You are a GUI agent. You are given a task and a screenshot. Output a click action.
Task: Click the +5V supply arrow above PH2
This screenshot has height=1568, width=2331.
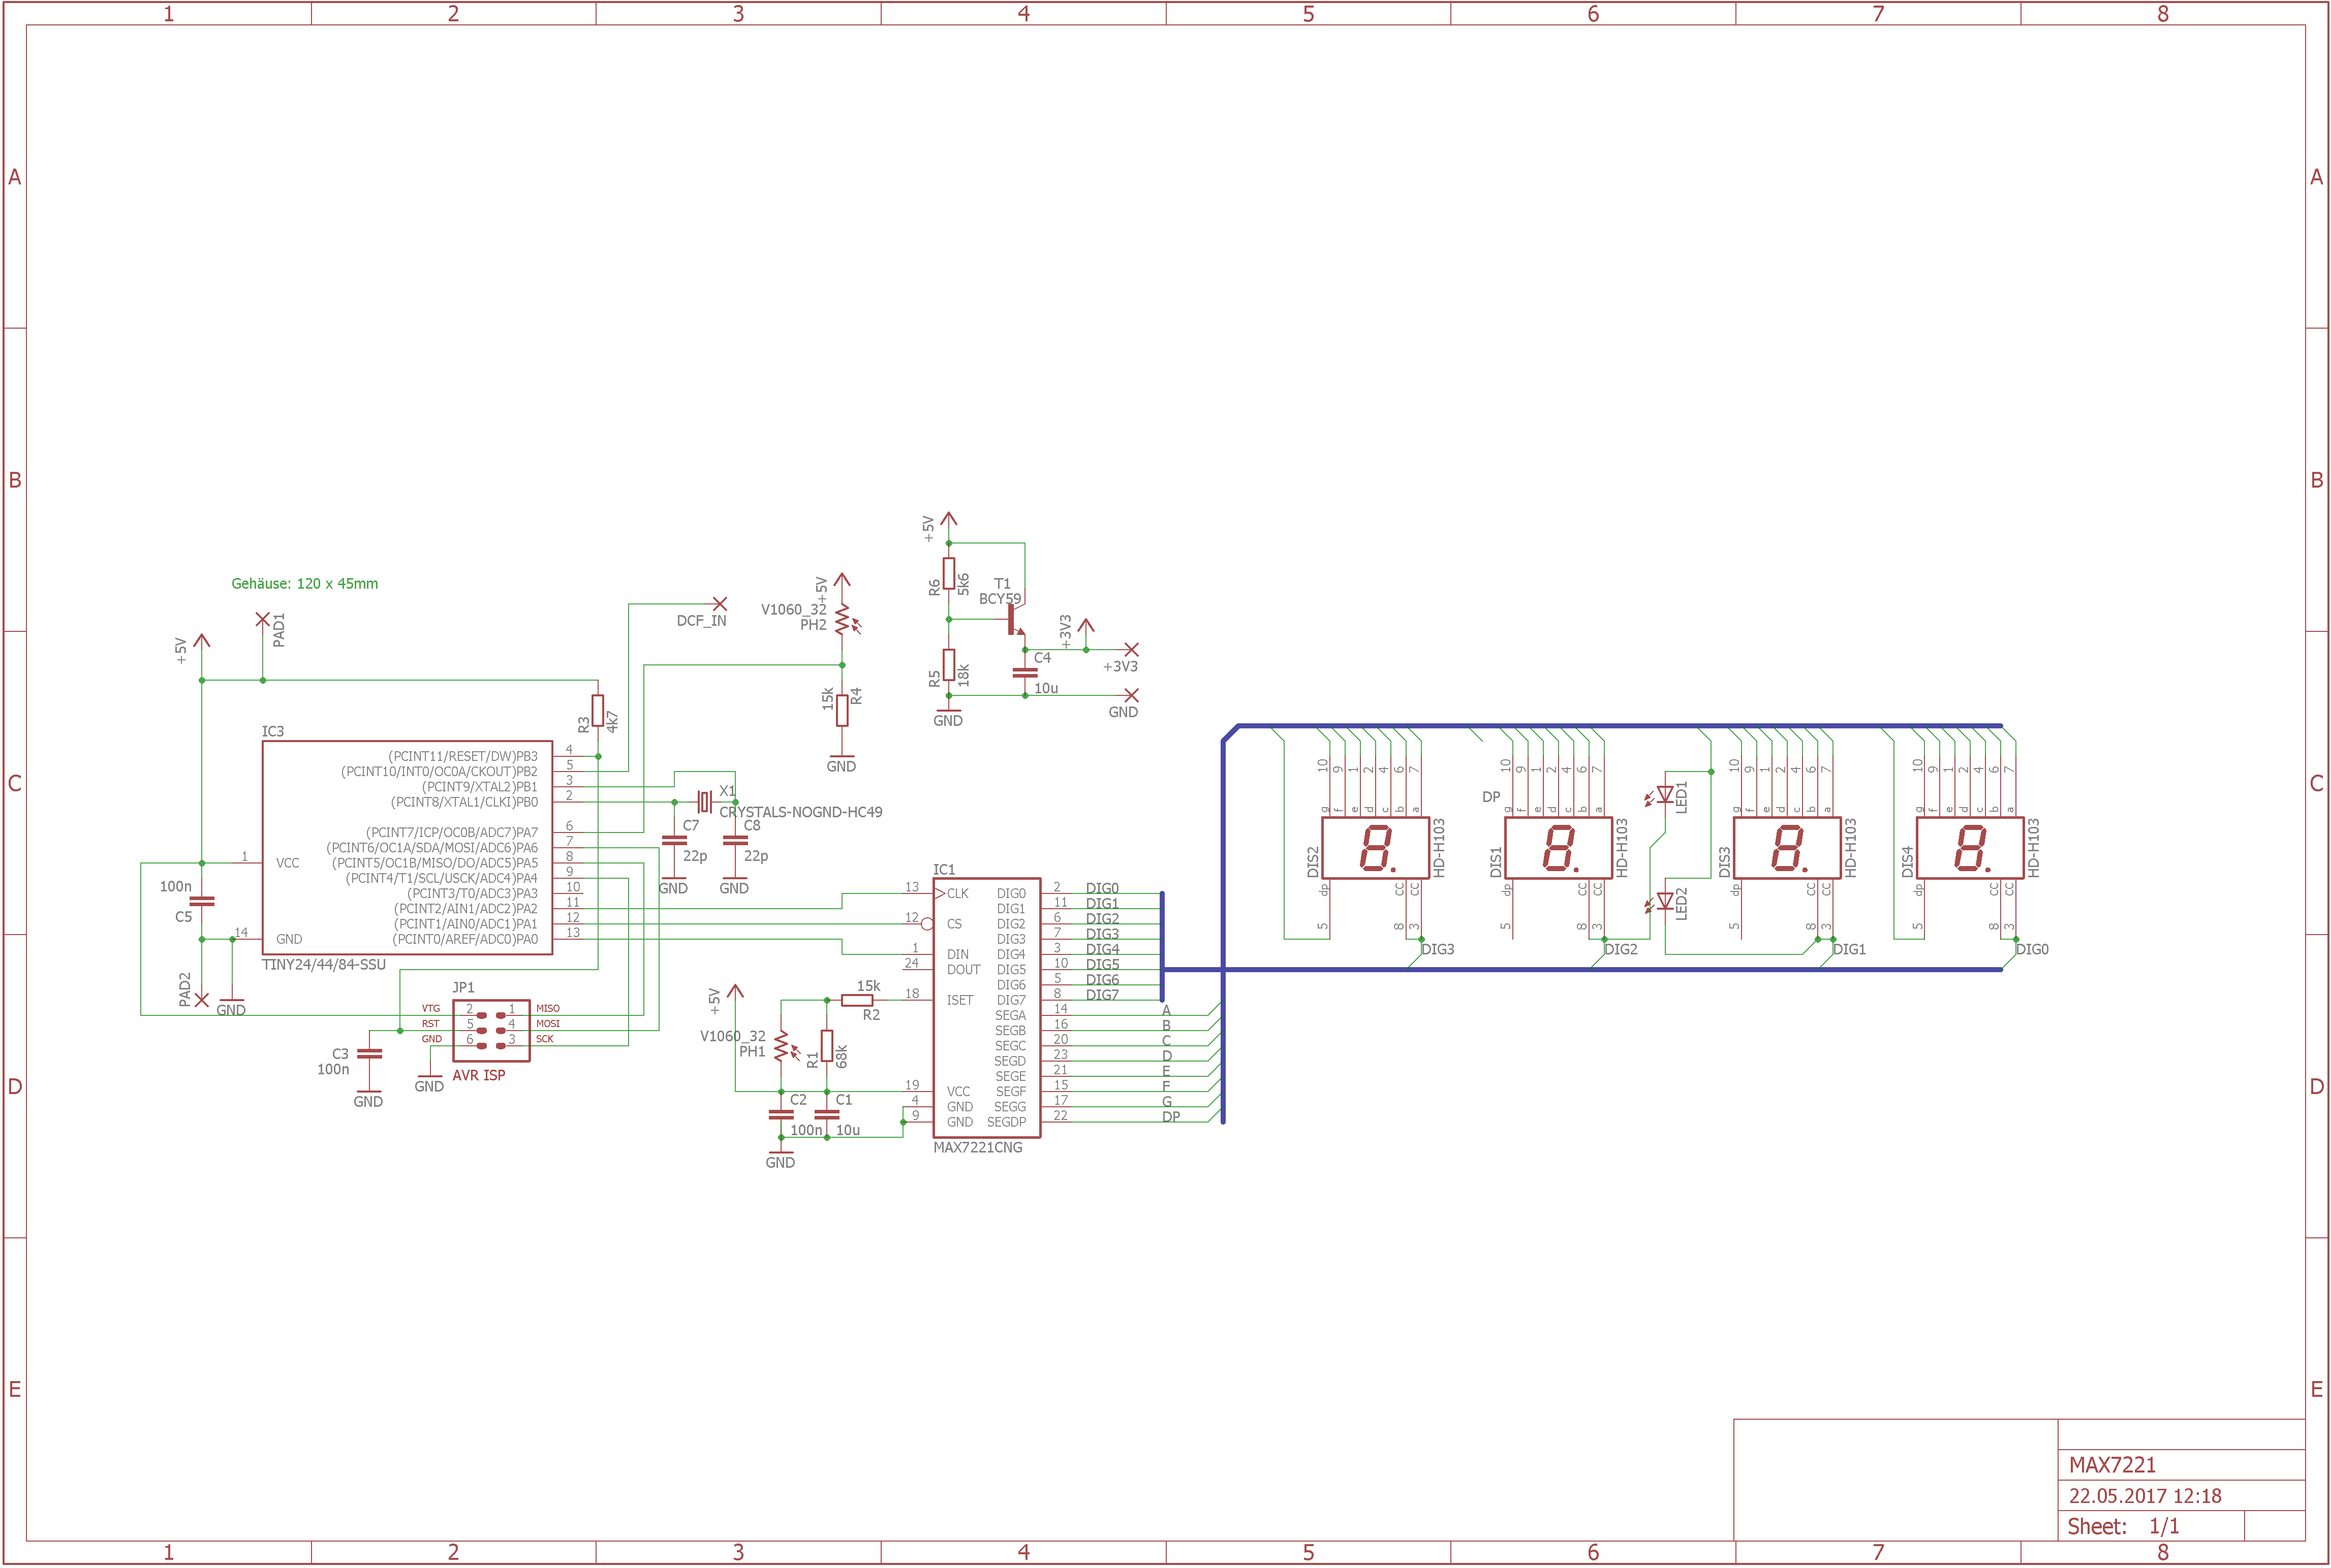coord(843,580)
